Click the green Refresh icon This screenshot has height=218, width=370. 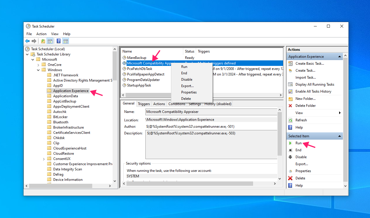290,120
